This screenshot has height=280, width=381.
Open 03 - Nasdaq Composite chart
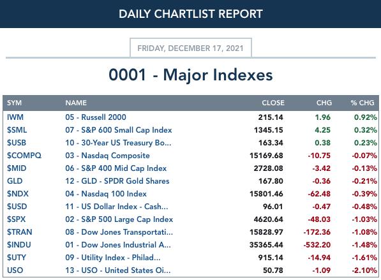pos(107,156)
